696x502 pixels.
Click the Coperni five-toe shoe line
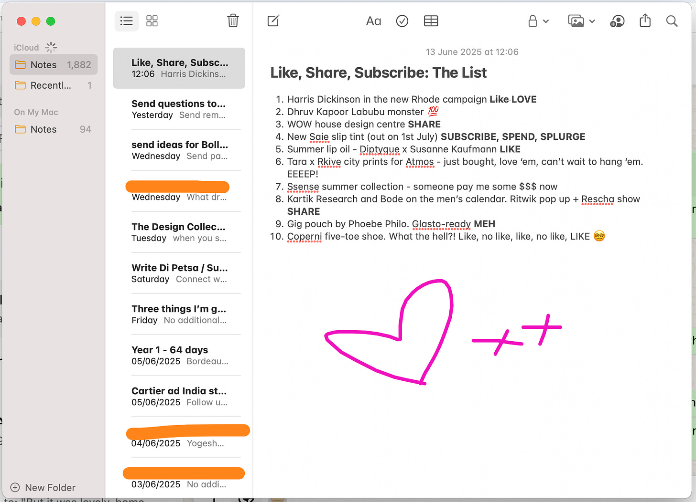point(446,236)
